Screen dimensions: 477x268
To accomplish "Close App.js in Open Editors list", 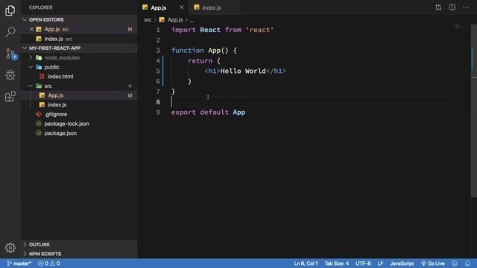I will (31, 29).
